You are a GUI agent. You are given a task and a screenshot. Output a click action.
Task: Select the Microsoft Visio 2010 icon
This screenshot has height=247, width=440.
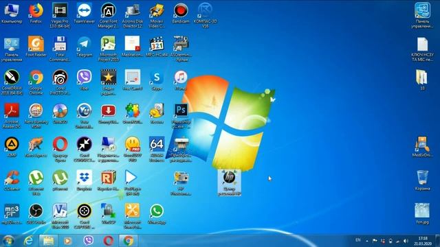60,216
